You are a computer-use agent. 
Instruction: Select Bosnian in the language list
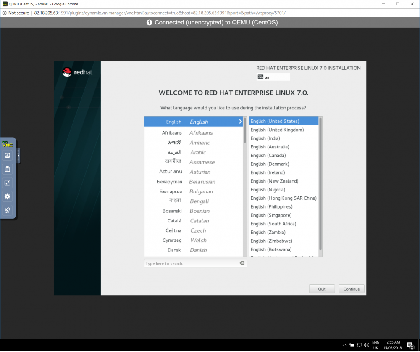[x=193, y=211]
